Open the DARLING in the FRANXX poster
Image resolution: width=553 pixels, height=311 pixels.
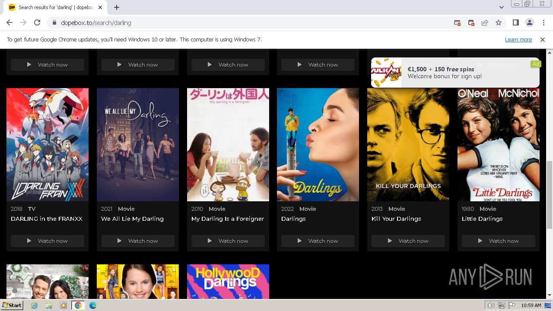48,145
